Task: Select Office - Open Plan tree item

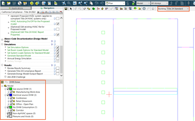Action: point(24,104)
